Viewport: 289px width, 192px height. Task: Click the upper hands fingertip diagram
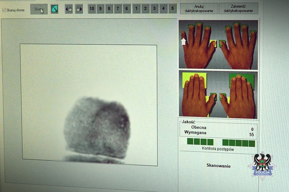pos(218,45)
